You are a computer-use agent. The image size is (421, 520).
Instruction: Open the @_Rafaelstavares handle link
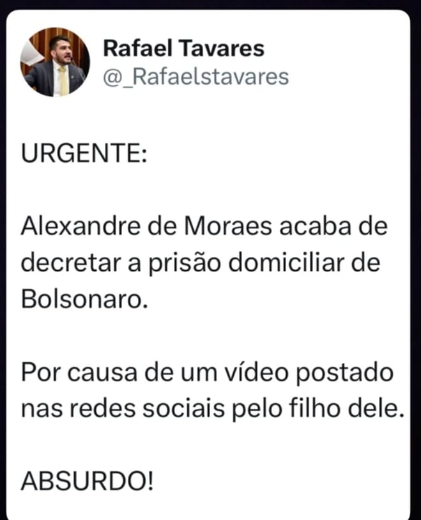[195, 77]
